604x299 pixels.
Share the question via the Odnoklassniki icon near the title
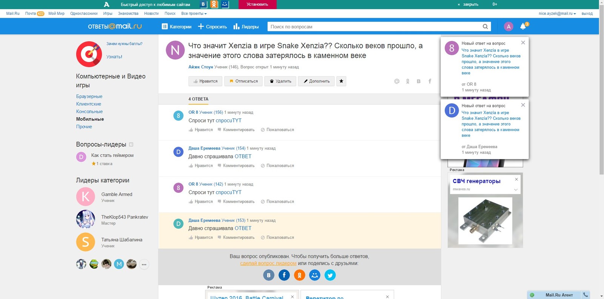[x=408, y=81]
